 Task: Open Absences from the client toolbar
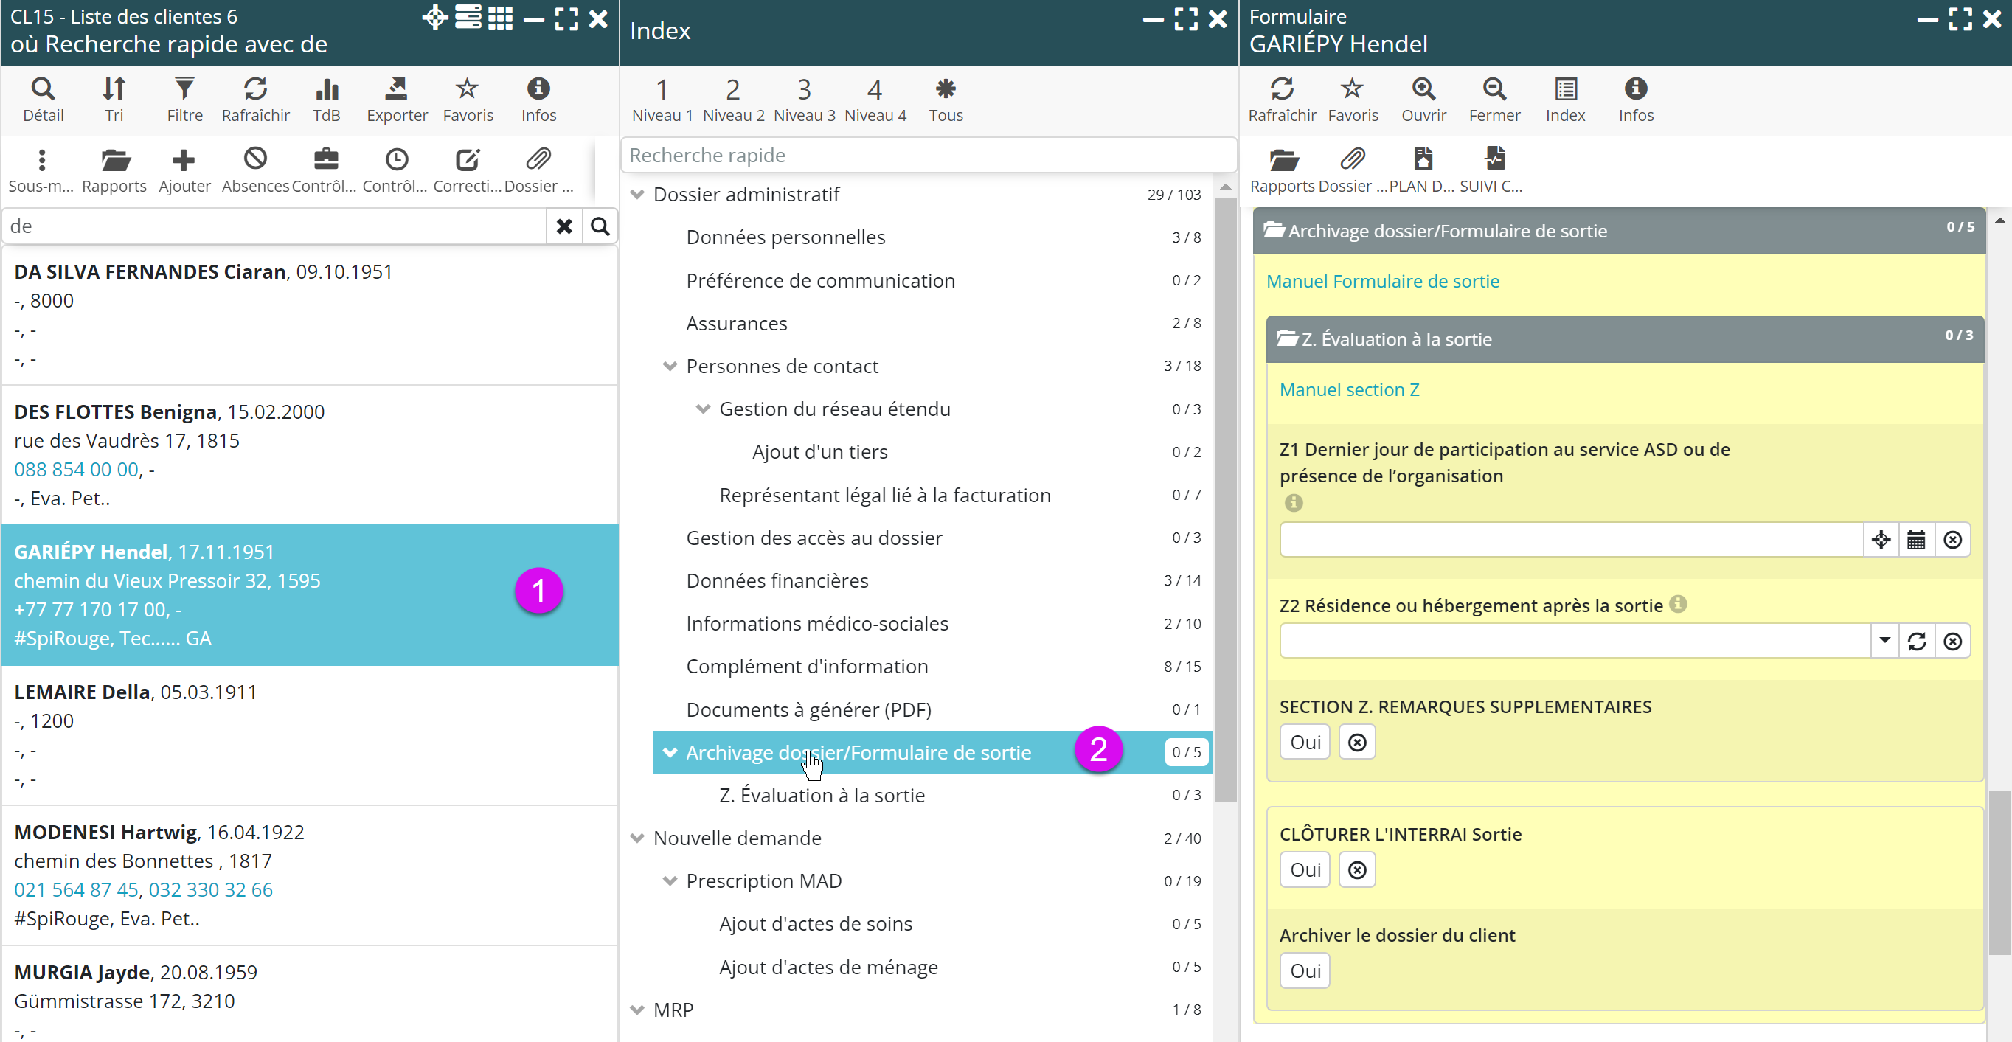coord(255,160)
